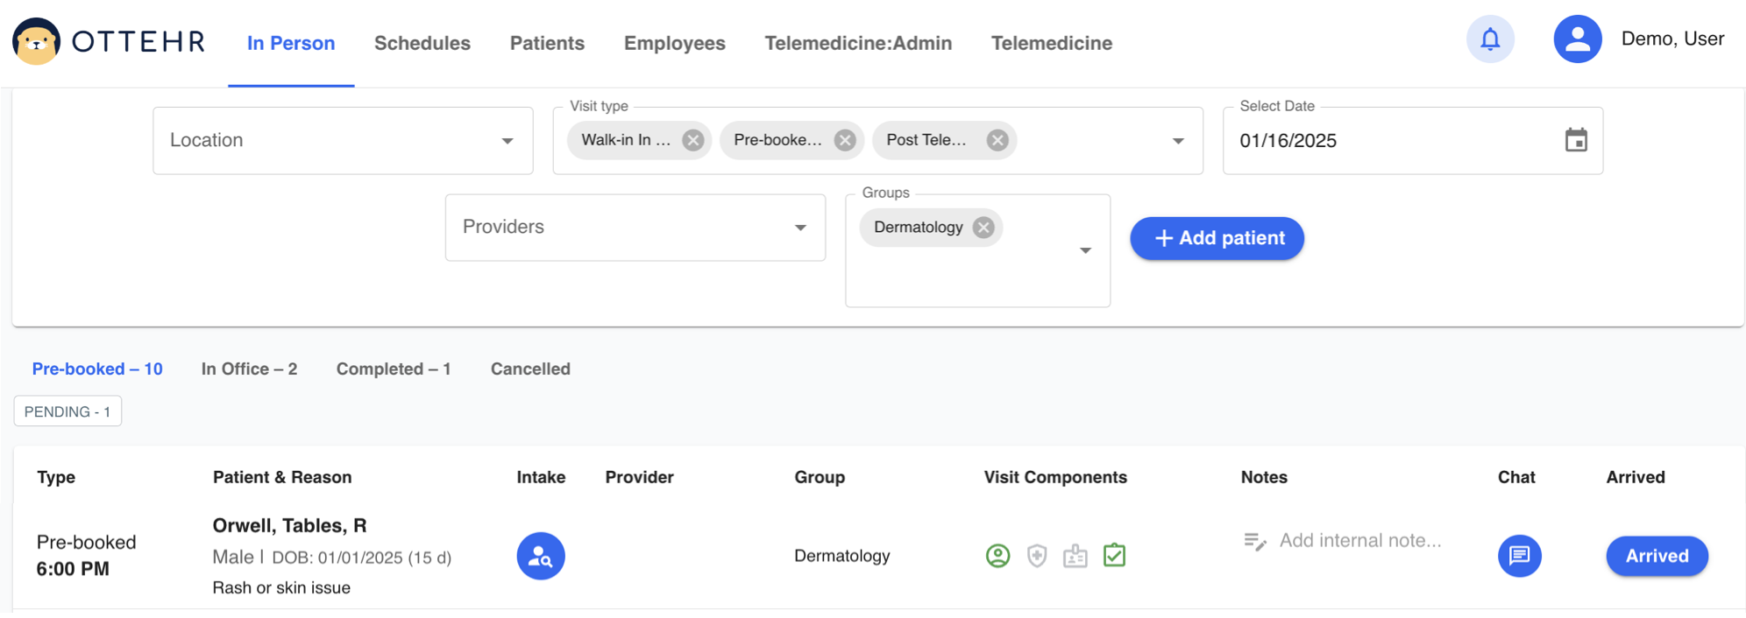1746x618 pixels.
Task: Switch to the In Office tab
Action: 249,369
